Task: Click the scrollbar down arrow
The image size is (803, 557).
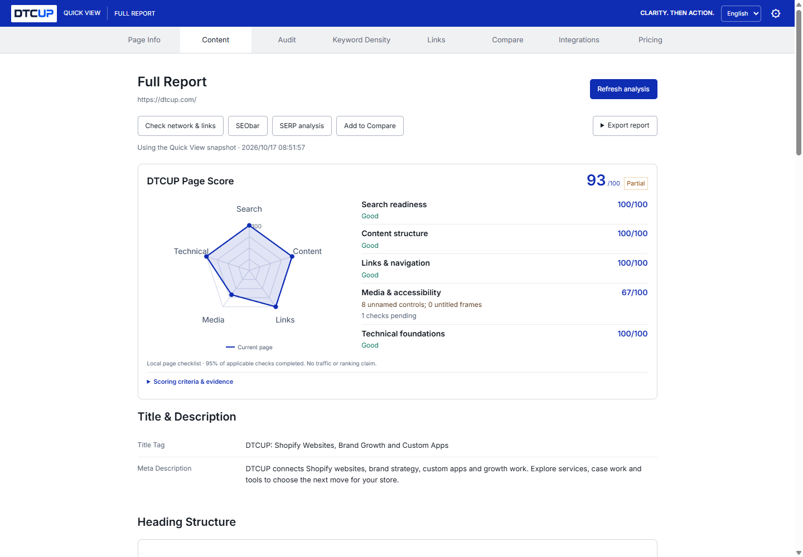Action: [x=799, y=553]
